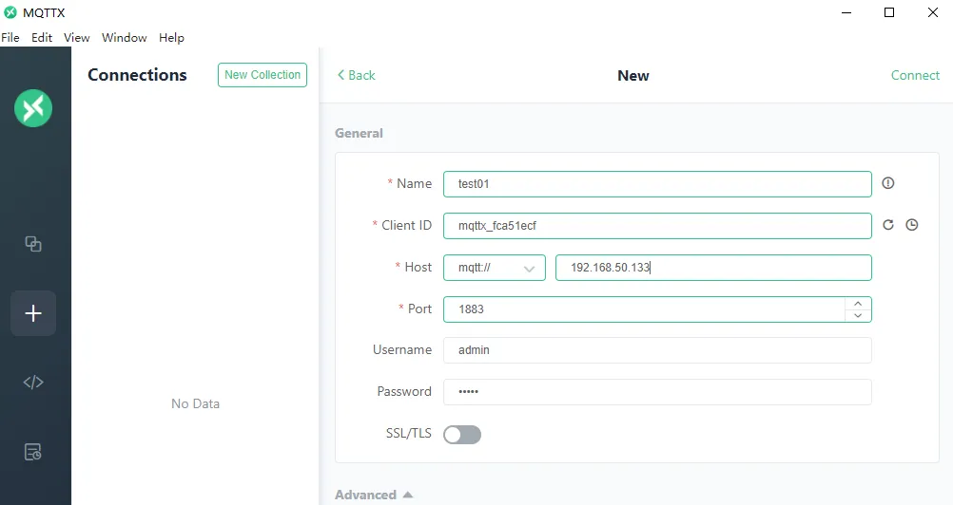Viewport: 953px width, 505px height.
Task: Click the Host address field 192.168.50.133
Action: pyautogui.click(x=713, y=268)
